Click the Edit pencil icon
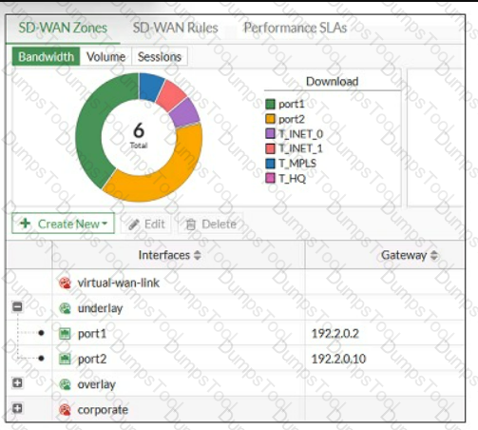This screenshot has height=430, width=478. [134, 225]
